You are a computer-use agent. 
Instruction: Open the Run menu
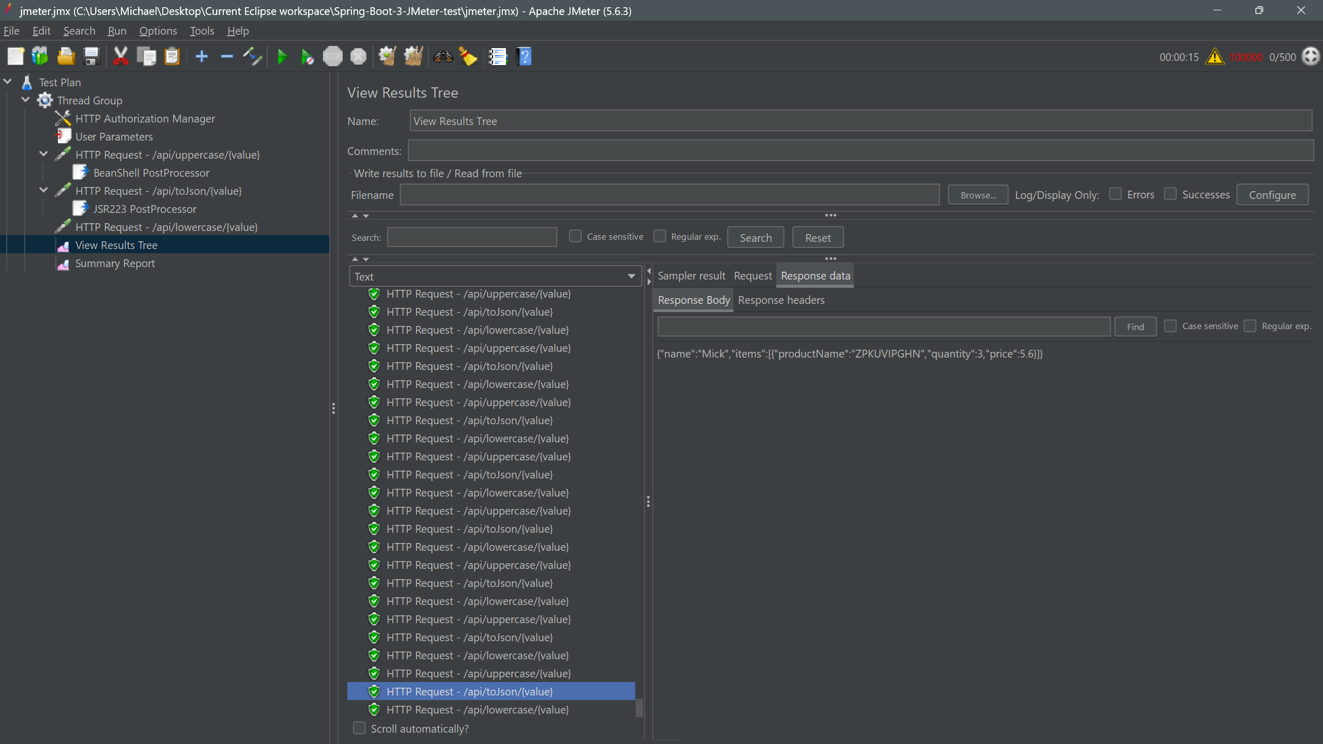tap(117, 31)
